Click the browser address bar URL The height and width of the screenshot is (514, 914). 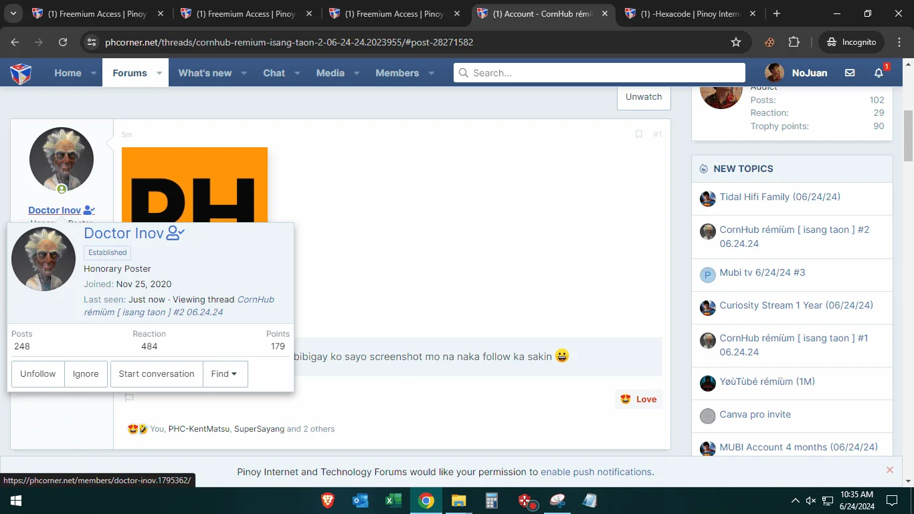click(x=289, y=42)
